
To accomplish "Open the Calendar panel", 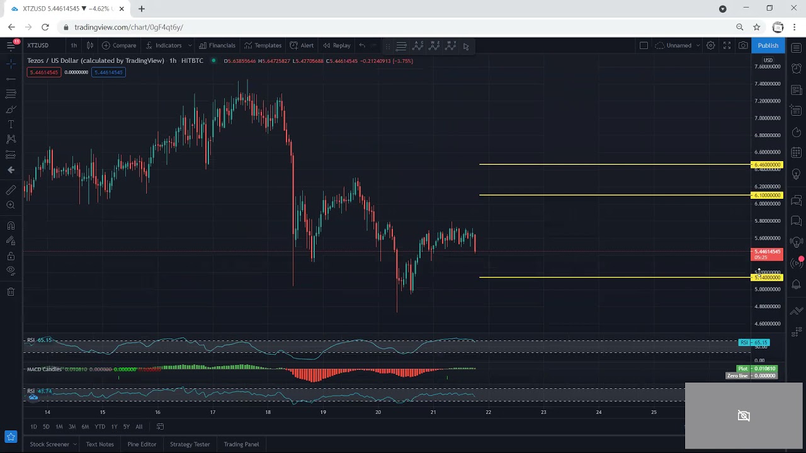I will (x=797, y=152).
